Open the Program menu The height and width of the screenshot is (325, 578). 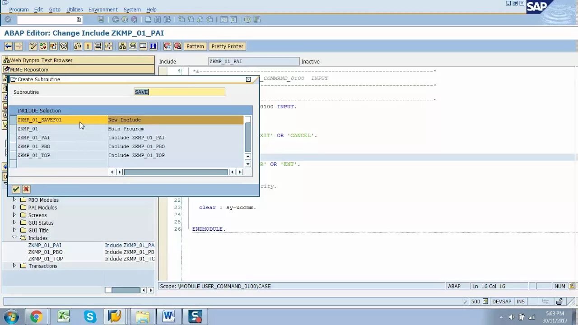(x=19, y=9)
